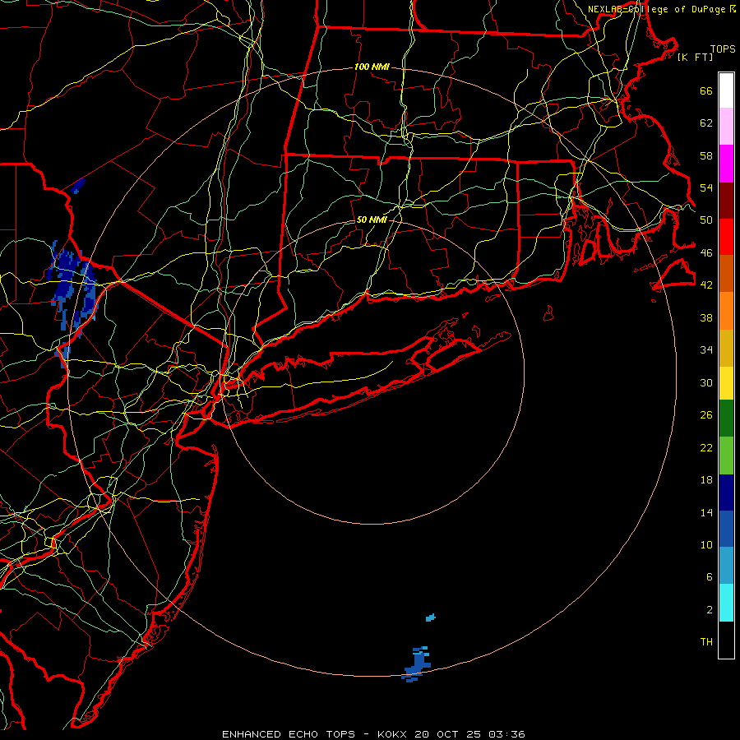Click the medium blue legend swatch
The height and width of the screenshot is (740, 740).
click(726, 529)
